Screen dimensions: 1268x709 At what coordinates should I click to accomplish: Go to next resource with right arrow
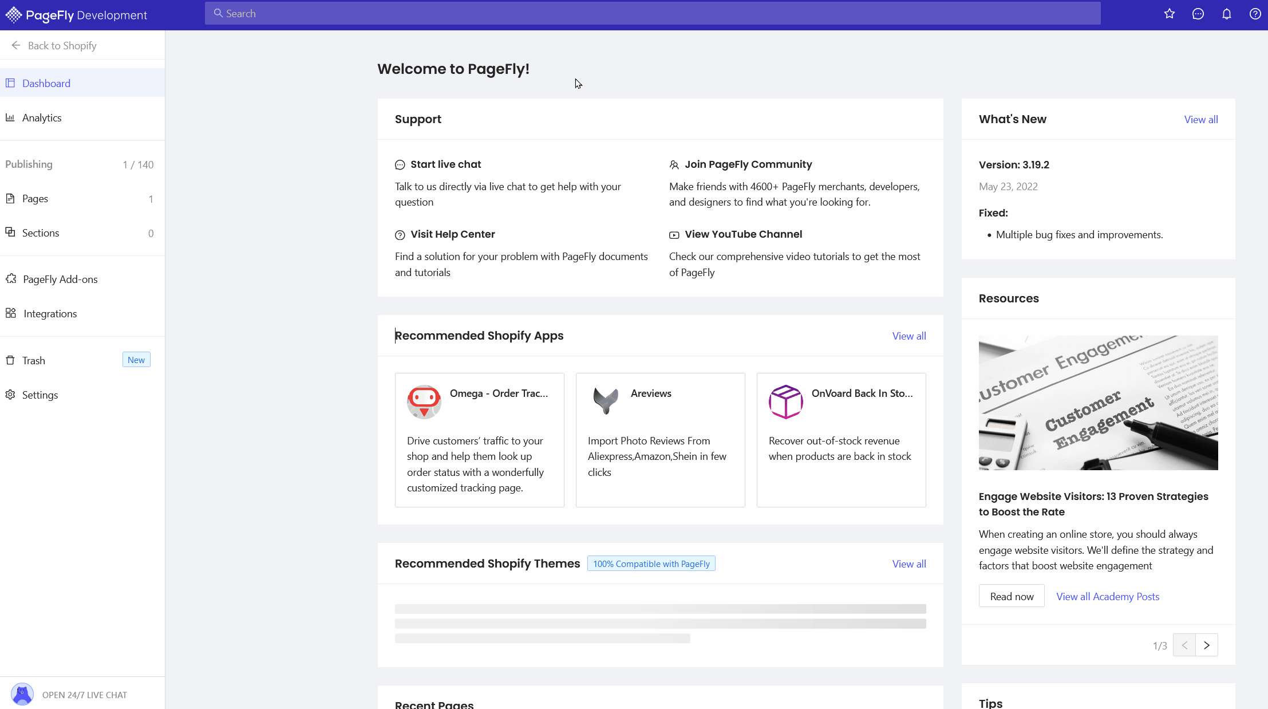point(1207,645)
